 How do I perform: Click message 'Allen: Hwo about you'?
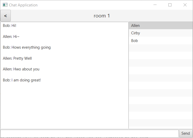pos(21,69)
